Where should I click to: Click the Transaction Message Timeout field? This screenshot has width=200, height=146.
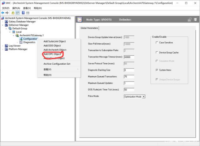pyautogui.click(x=129, y=57)
